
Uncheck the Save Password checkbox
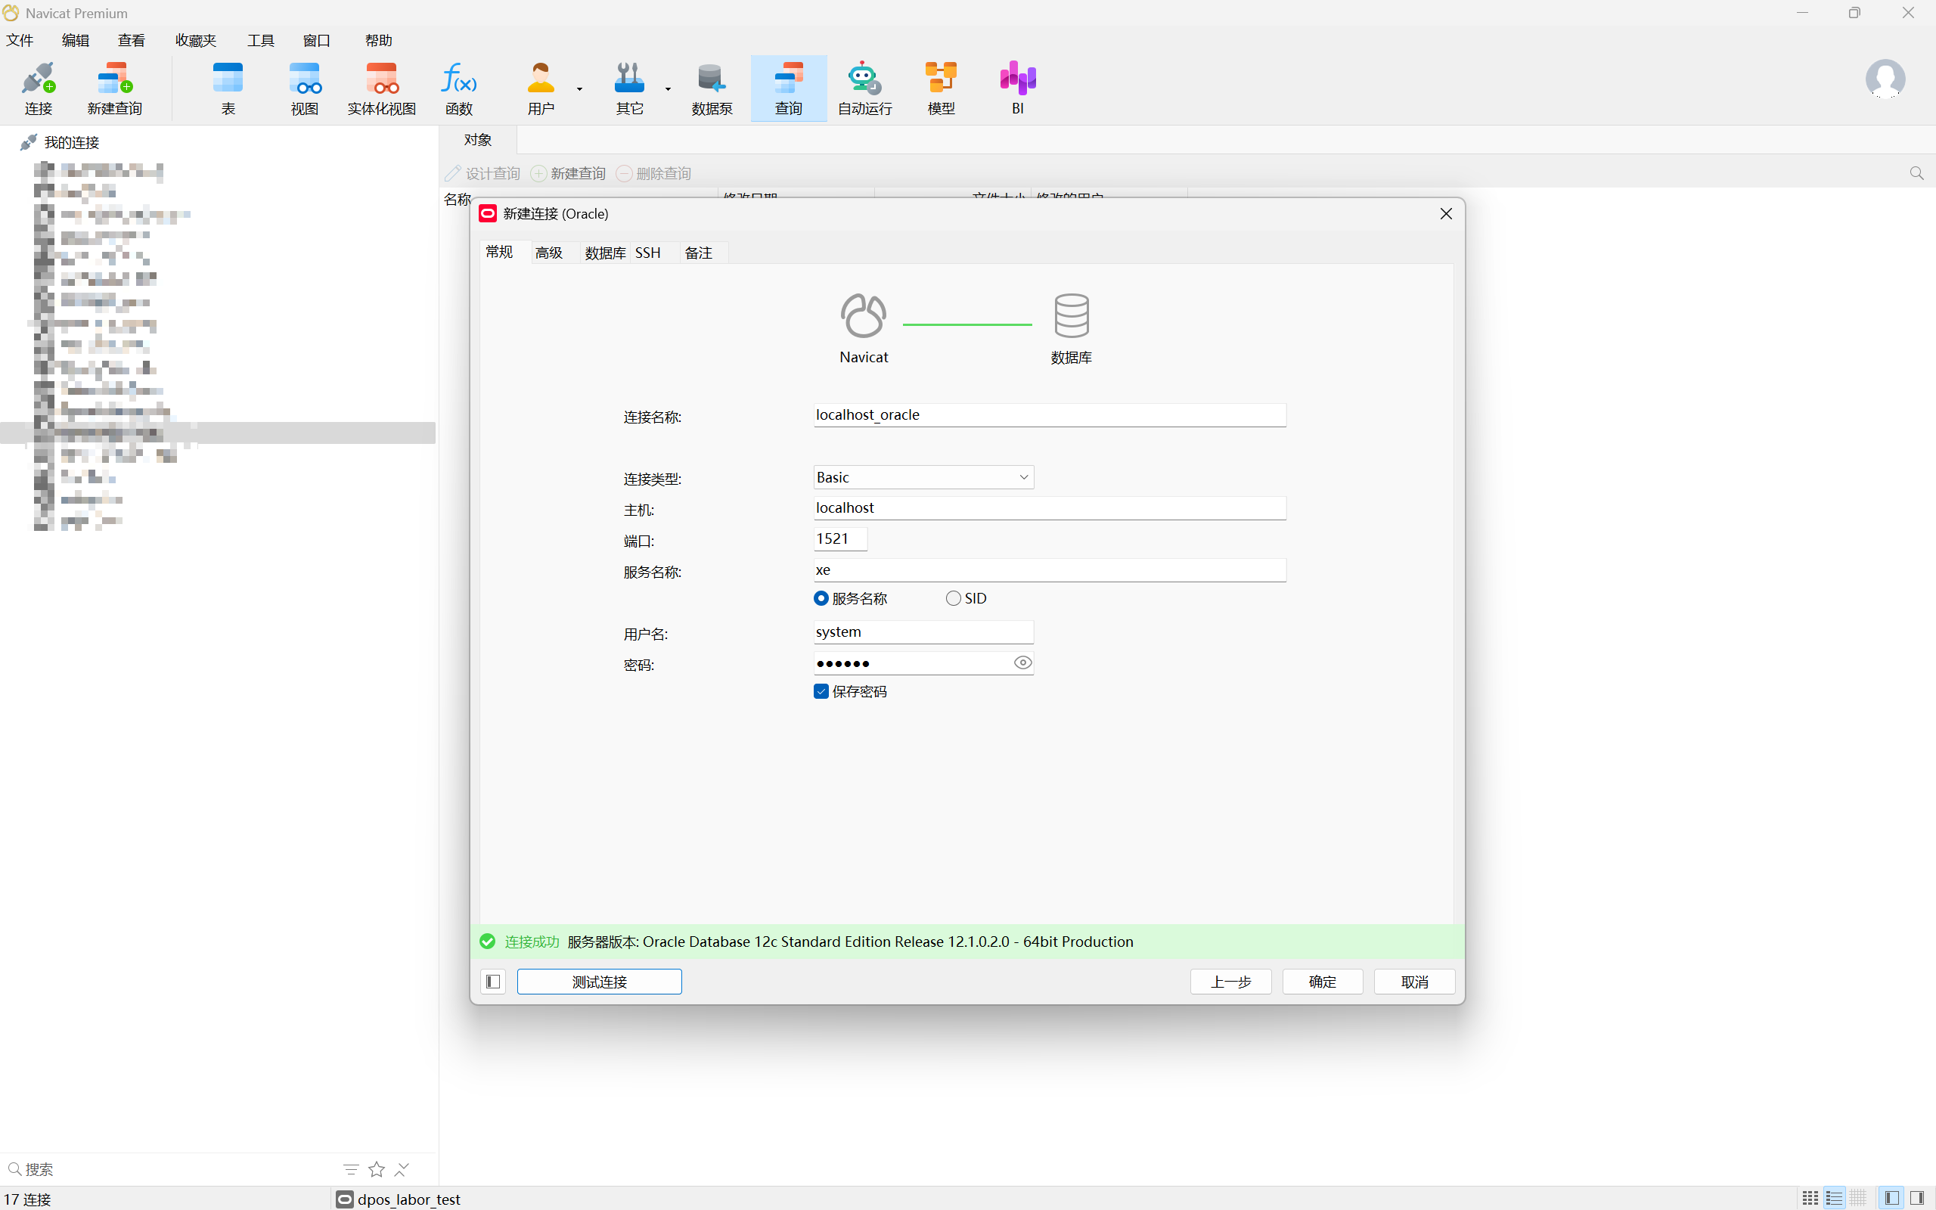pyautogui.click(x=821, y=691)
